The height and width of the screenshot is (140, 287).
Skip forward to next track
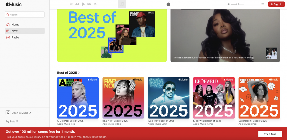click(x=89, y=4)
